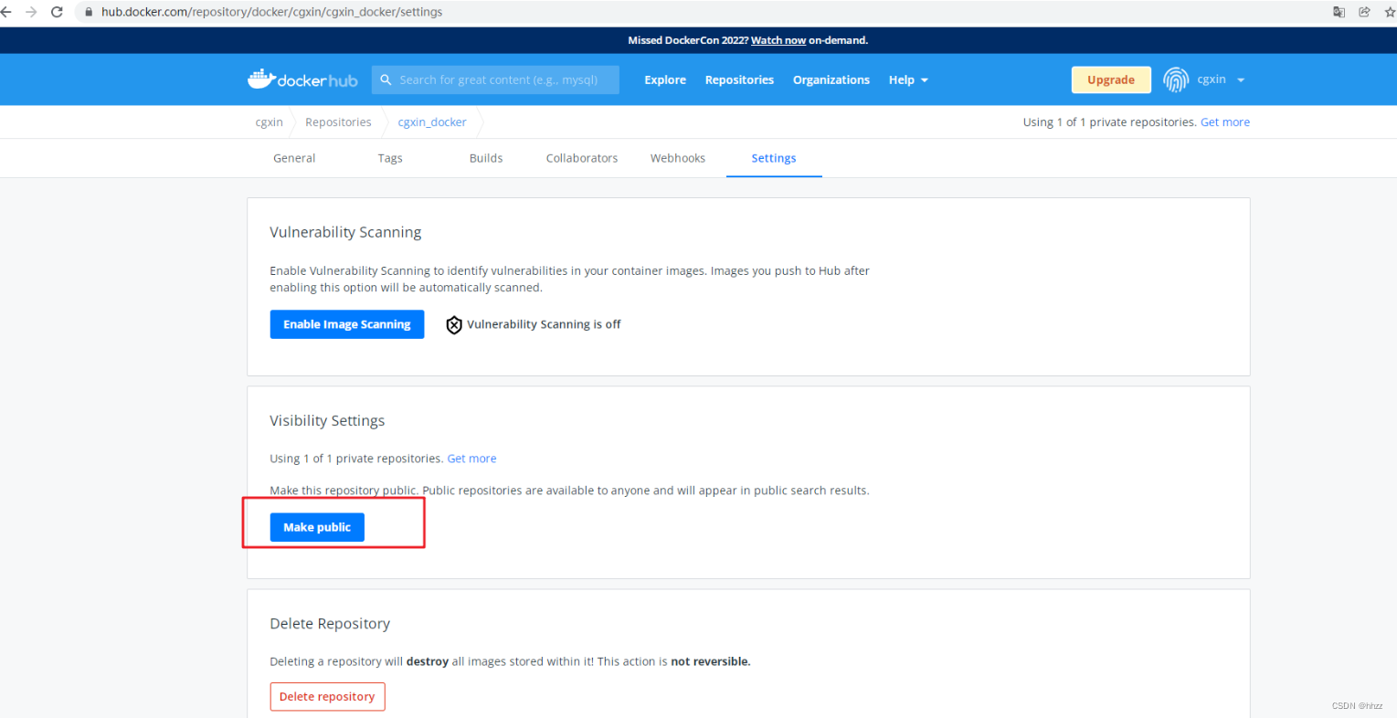Select the Settings tab
Viewport: 1397px width, 718px height.
click(774, 158)
